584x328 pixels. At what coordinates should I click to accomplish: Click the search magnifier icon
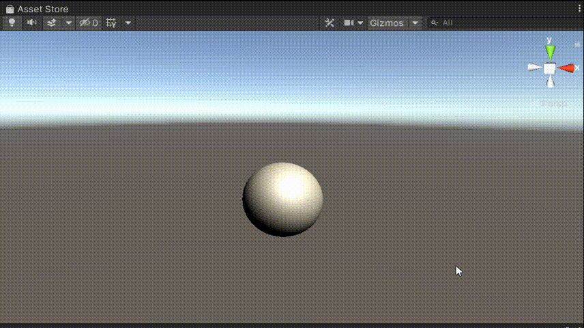pos(435,23)
